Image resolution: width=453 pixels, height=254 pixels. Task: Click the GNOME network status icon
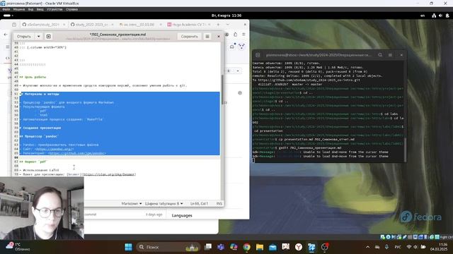pyautogui.click(x=434, y=16)
